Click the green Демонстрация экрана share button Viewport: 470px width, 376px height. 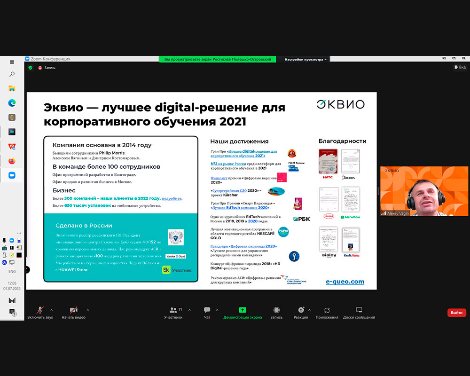click(243, 313)
